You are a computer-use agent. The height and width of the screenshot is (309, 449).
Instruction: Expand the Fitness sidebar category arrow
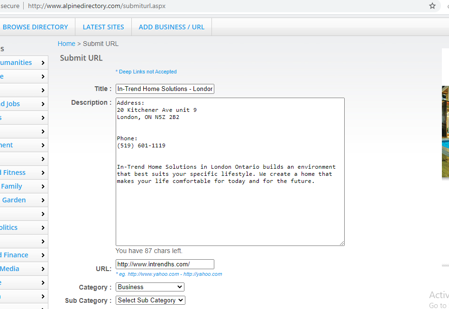(43, 173)
